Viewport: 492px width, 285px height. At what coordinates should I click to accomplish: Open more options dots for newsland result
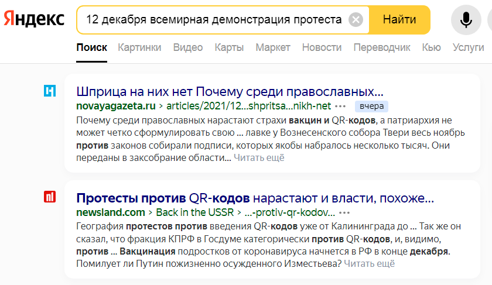tap(344, 212)
